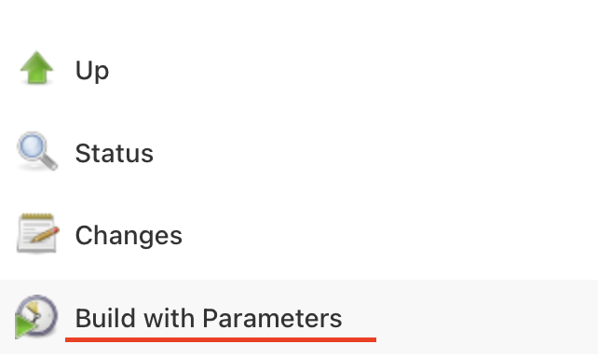Select the green play triangle on the build icon
The width and height of the screenshot is (598, 358).
(x=25, y=325)
